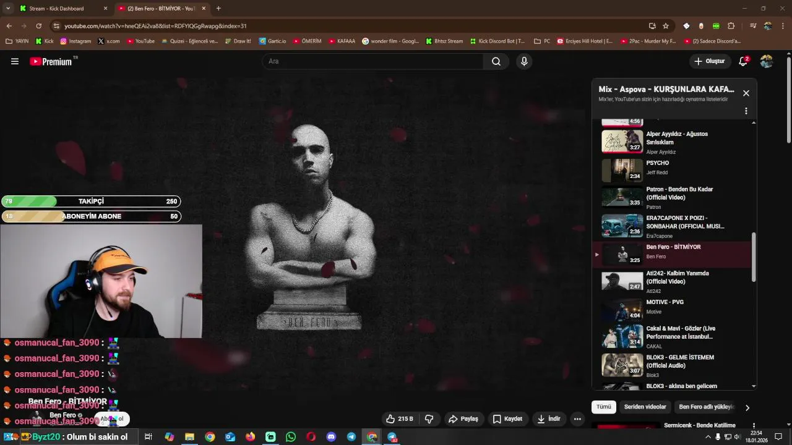
Task: Open Windows Task View button
Action: tap(148, 437)
